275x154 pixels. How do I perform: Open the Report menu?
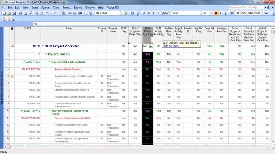[x=78, y=8]
